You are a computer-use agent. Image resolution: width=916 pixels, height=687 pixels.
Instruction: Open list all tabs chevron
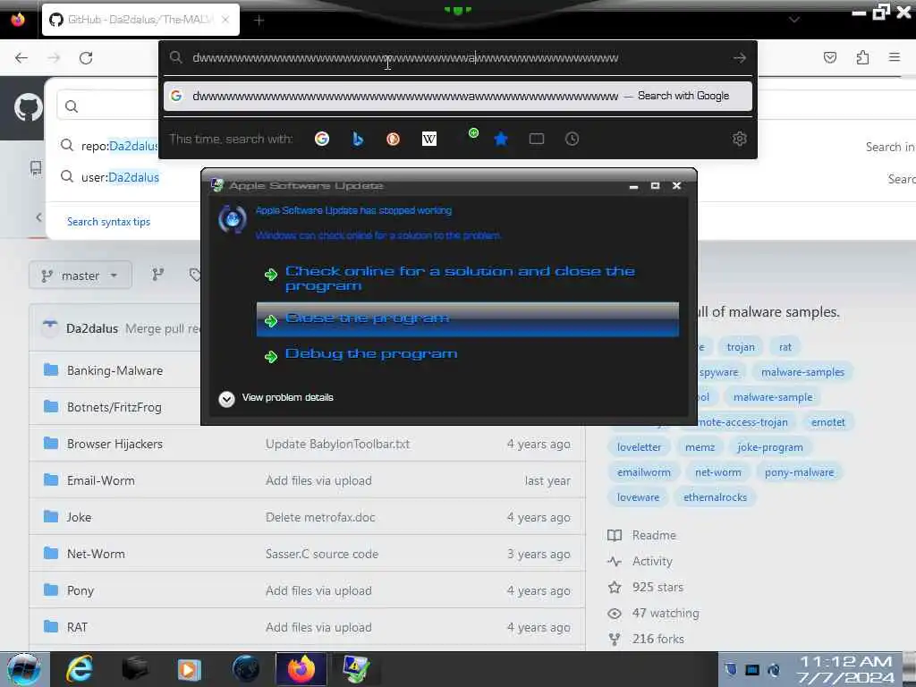click(x=794, y=20)
